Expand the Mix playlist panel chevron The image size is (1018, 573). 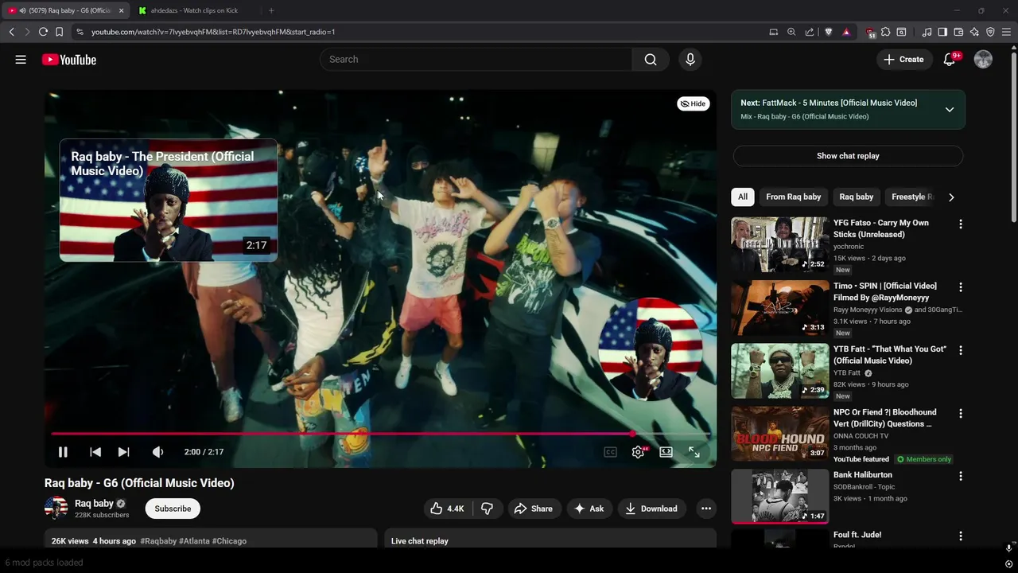(x=950, y=110)
